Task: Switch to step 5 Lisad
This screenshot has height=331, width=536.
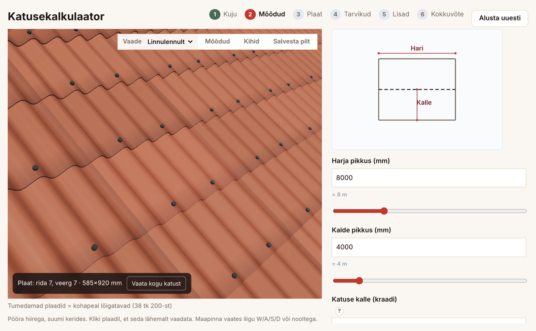Action: (x=394, y=14)
